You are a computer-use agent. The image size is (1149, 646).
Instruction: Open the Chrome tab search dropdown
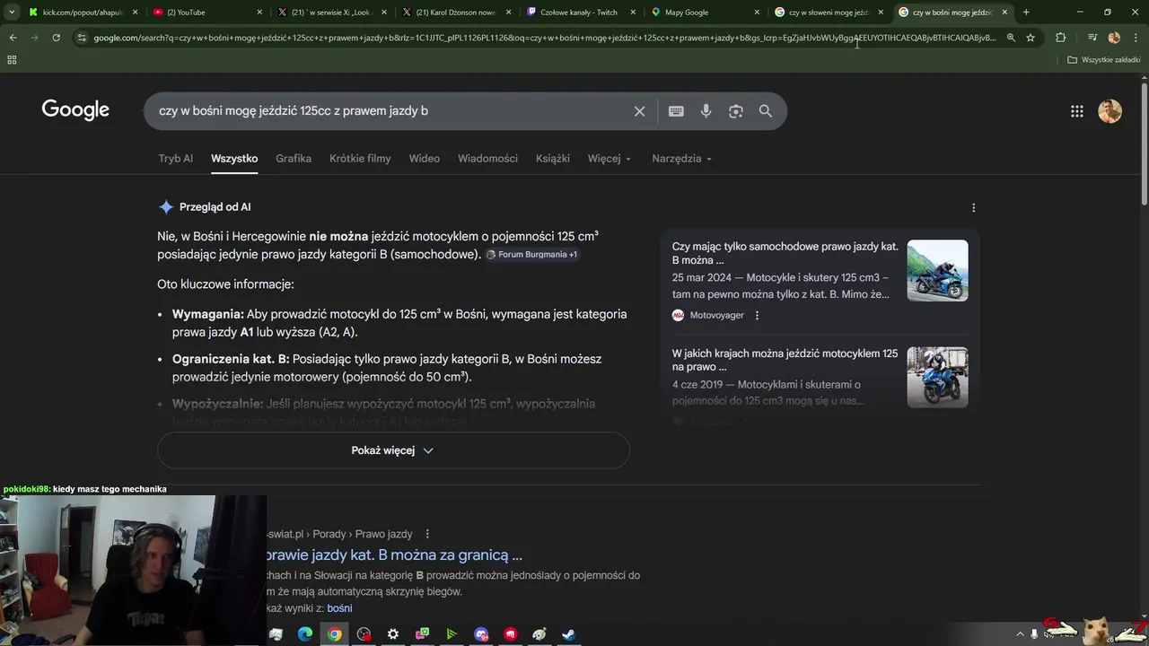pyautogui.click(x=12, y=12)
